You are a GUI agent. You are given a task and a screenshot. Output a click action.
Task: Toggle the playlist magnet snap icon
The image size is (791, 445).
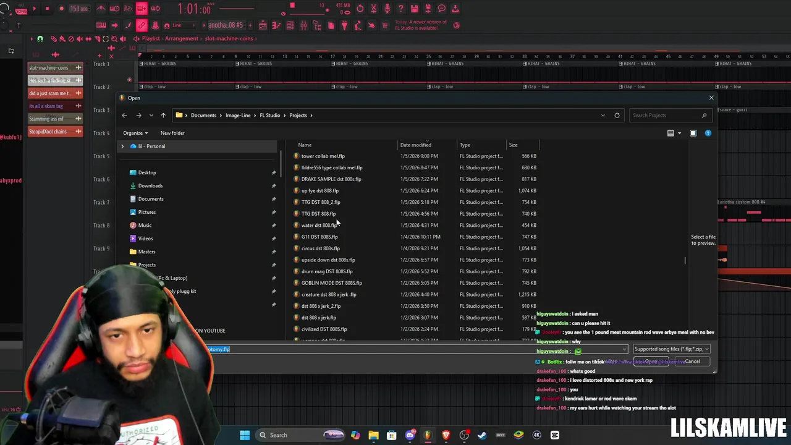coord(40,38)
